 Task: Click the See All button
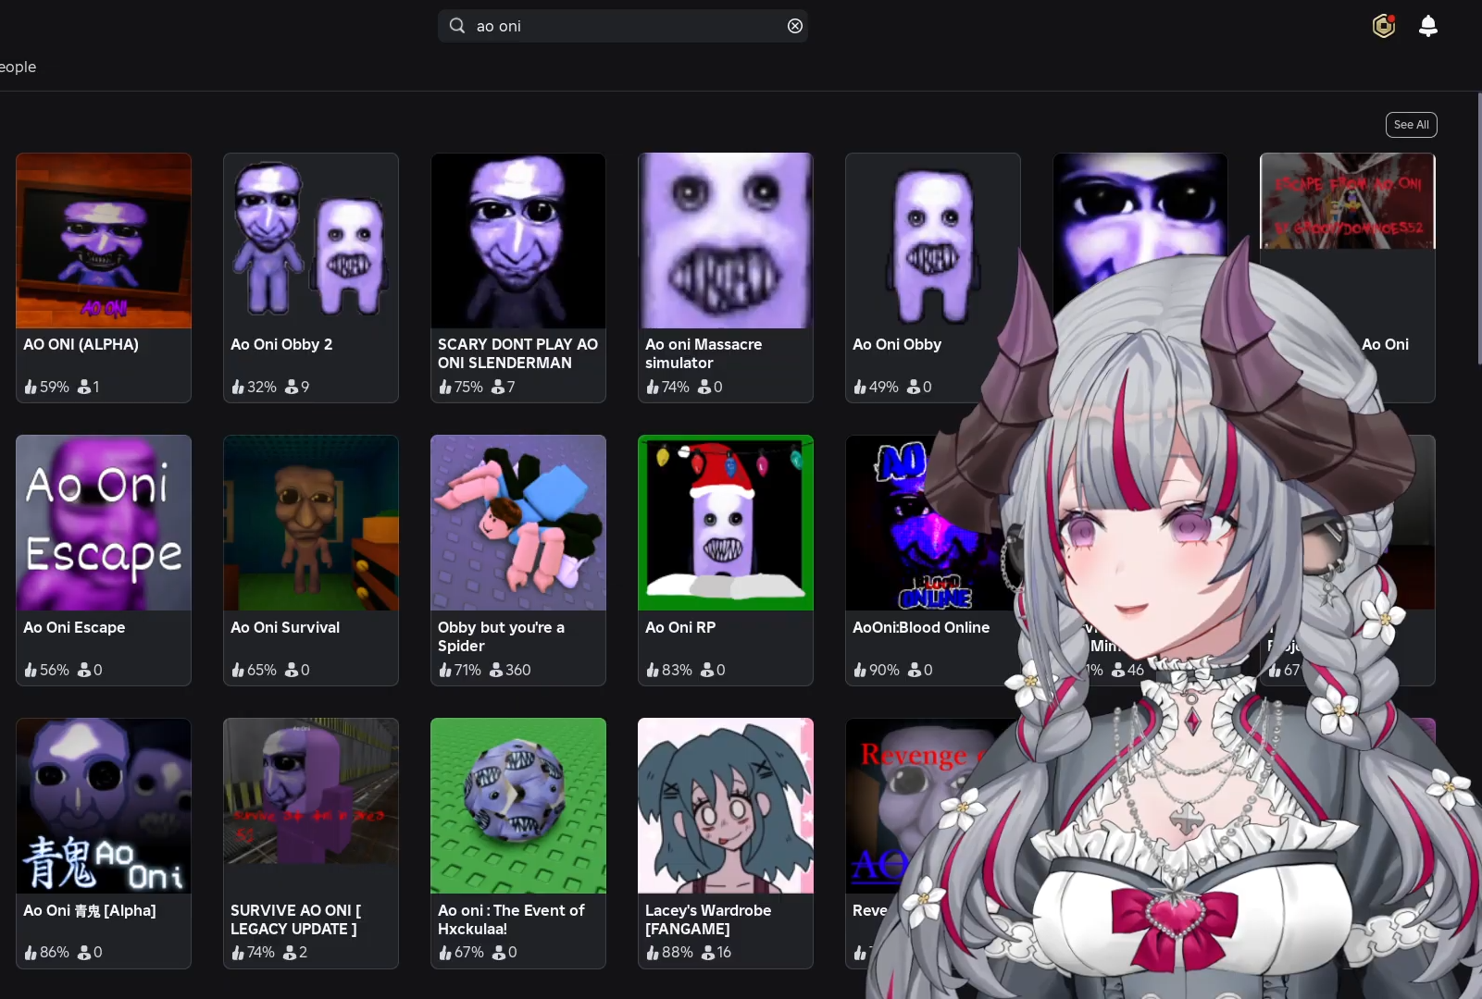(1412, 125)
